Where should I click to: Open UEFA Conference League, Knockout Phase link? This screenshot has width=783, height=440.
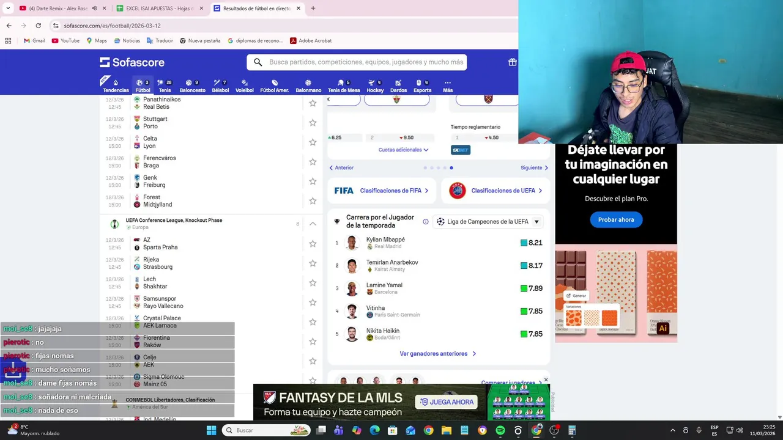[x=174, y=220]
